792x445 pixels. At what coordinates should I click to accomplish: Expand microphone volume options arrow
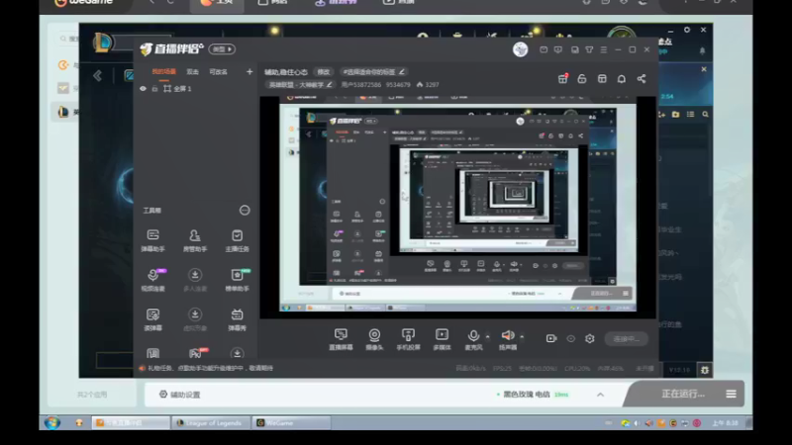click(x=487, y=336)
